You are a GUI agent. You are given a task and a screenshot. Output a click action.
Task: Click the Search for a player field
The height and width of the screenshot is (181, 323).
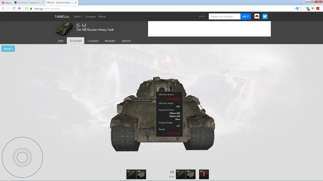tap(224, 16)
